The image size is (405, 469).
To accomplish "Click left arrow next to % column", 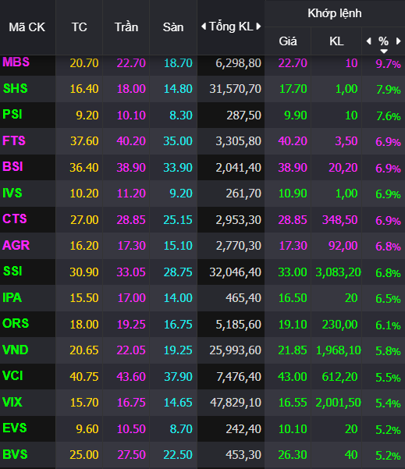I will click(369, 41).
